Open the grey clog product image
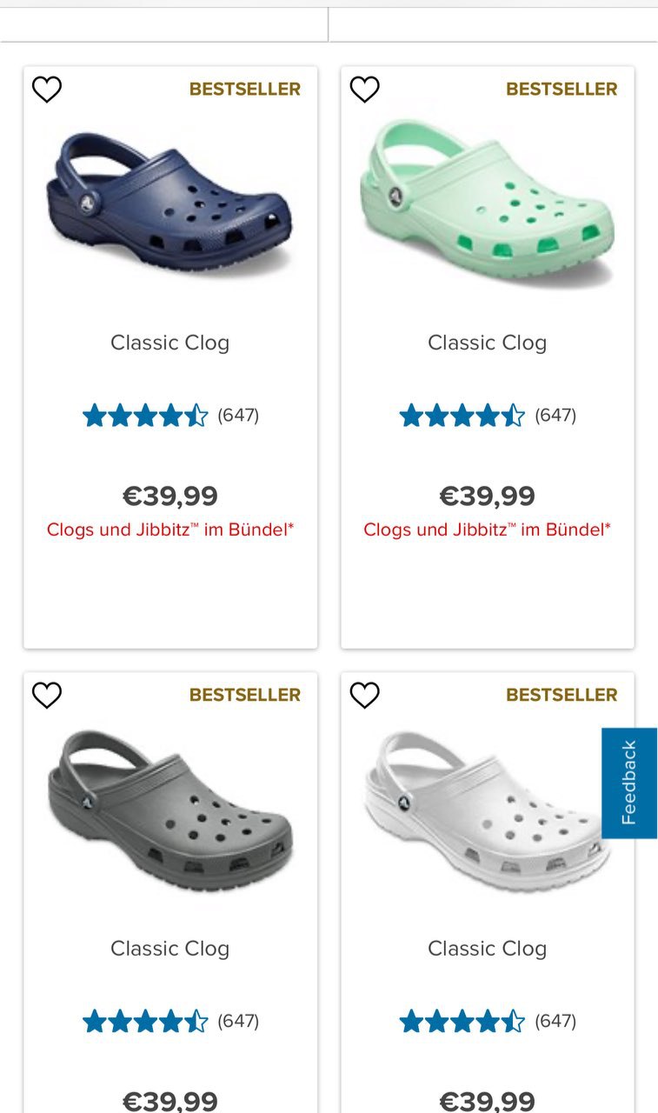Image resolution: width=658 pixels, height=1113 pixels. 169,810
